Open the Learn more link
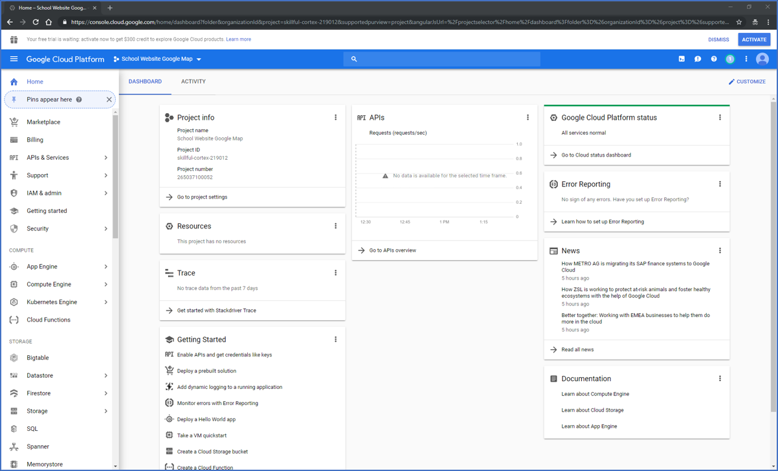This screenshot has width=778, height=471. (238, 39)
